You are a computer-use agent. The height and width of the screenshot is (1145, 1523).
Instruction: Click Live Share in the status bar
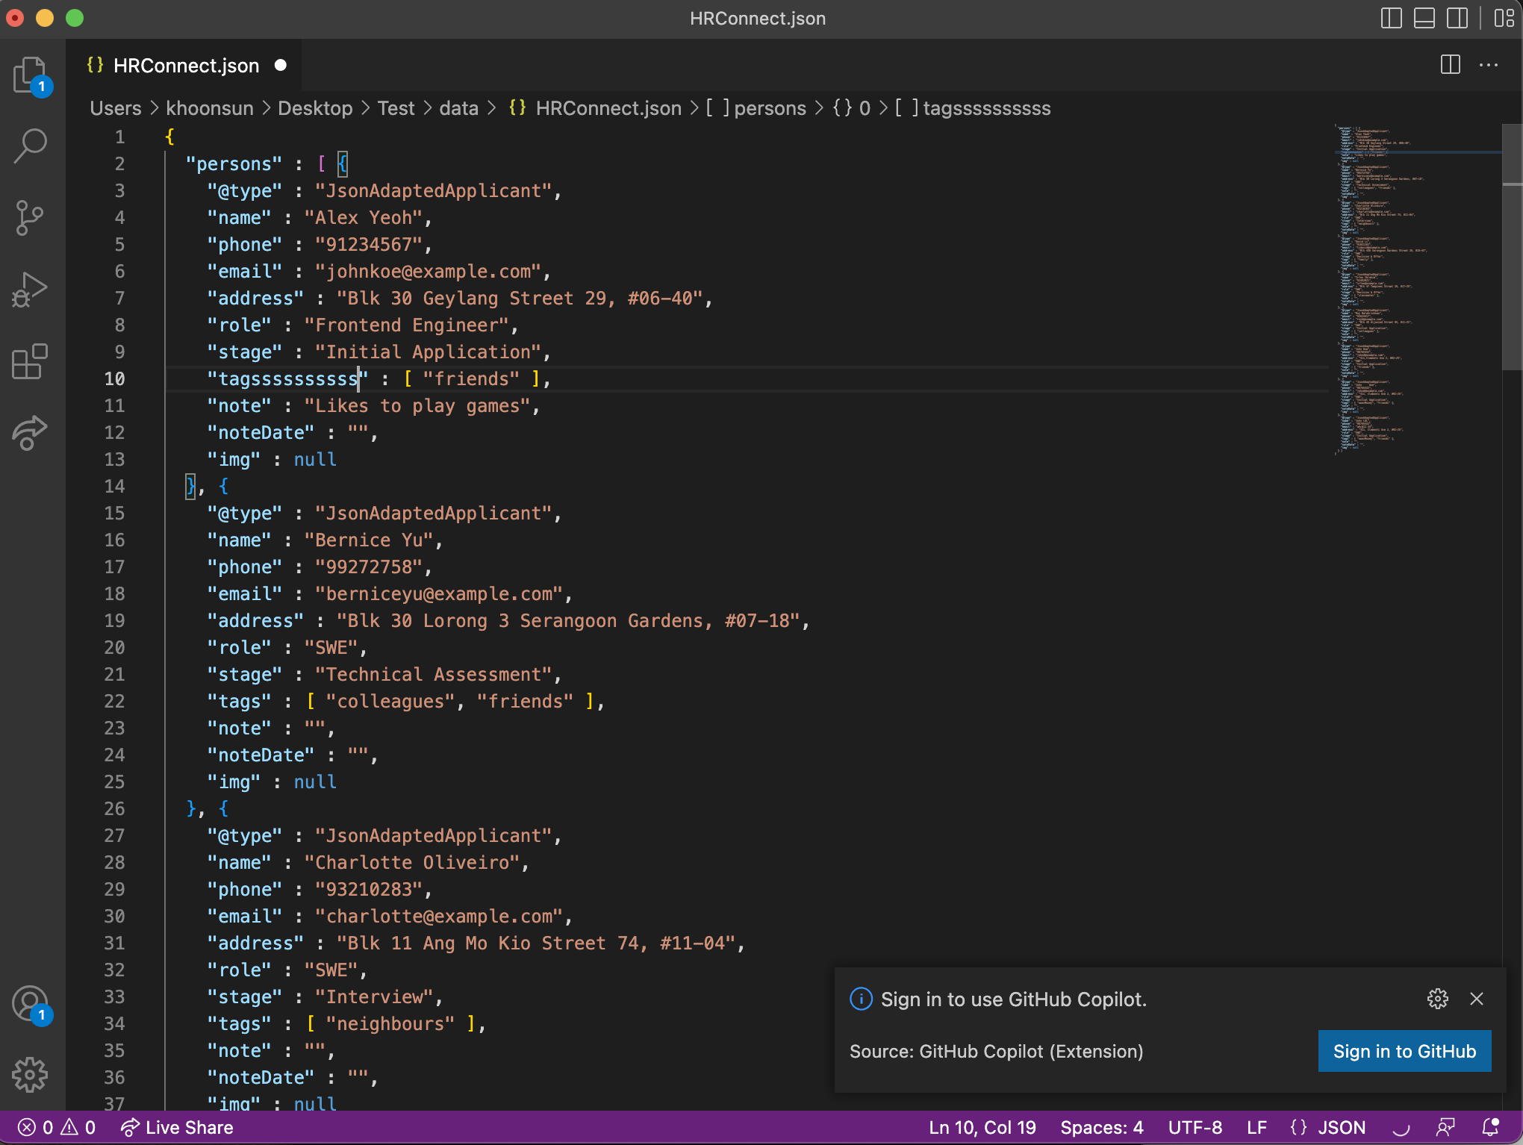coord(178,1127)
